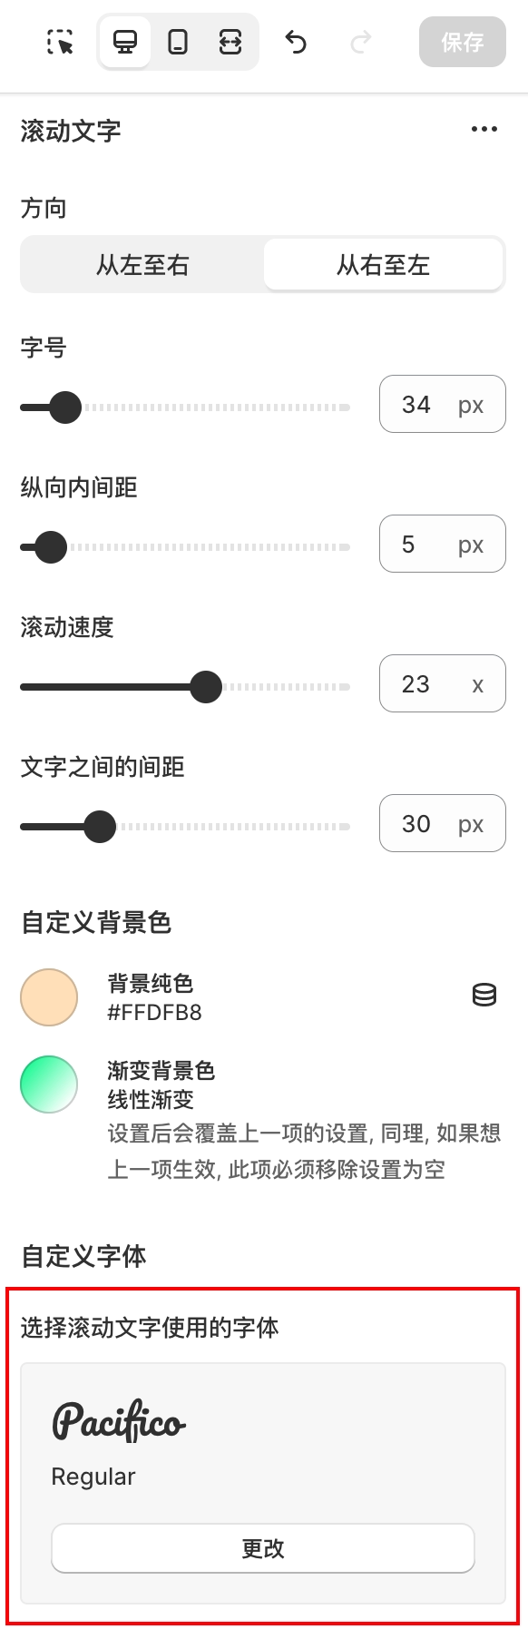The image size is (528, 1639).
Task: Click the 保存 button
Action: pyautogui.click(x=462, y=42)
